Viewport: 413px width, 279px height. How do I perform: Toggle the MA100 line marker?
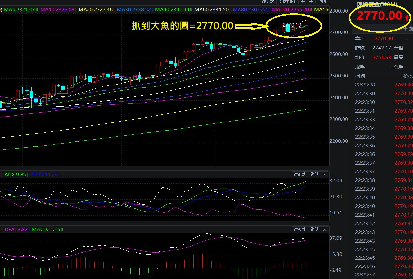coord(311,10)
